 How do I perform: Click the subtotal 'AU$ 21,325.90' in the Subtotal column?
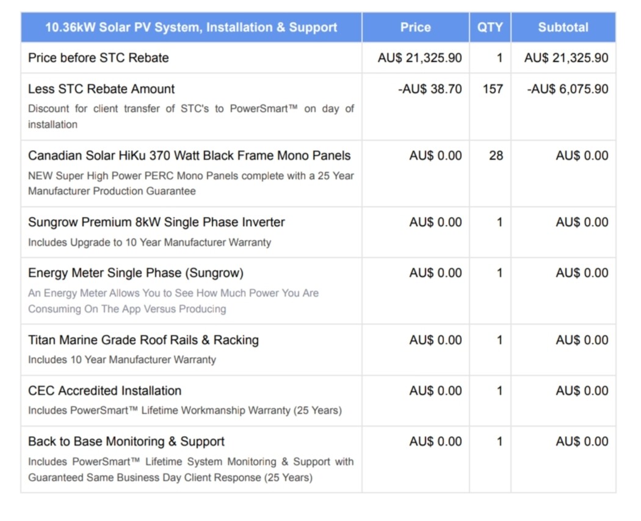click(566, 57)
